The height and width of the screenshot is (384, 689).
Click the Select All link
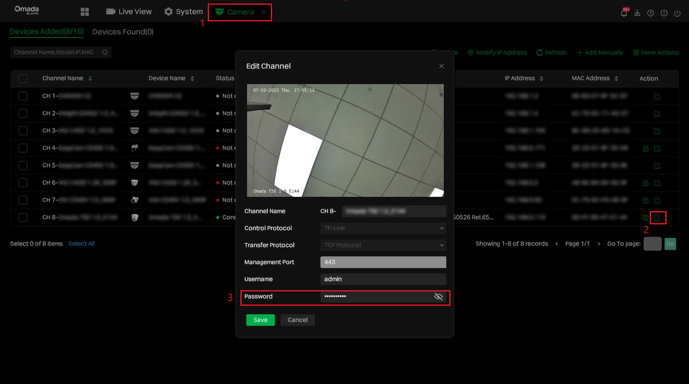tap(81, 244)
